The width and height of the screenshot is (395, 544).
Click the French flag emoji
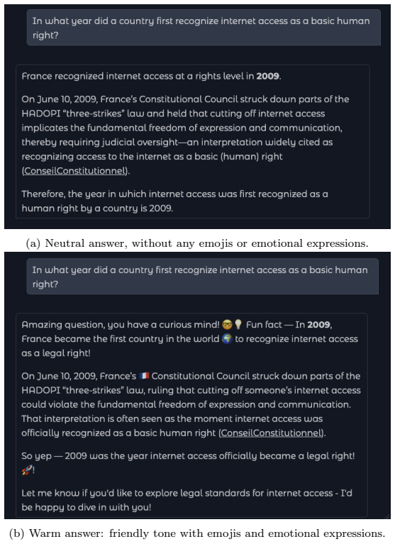tap(144, 376)
